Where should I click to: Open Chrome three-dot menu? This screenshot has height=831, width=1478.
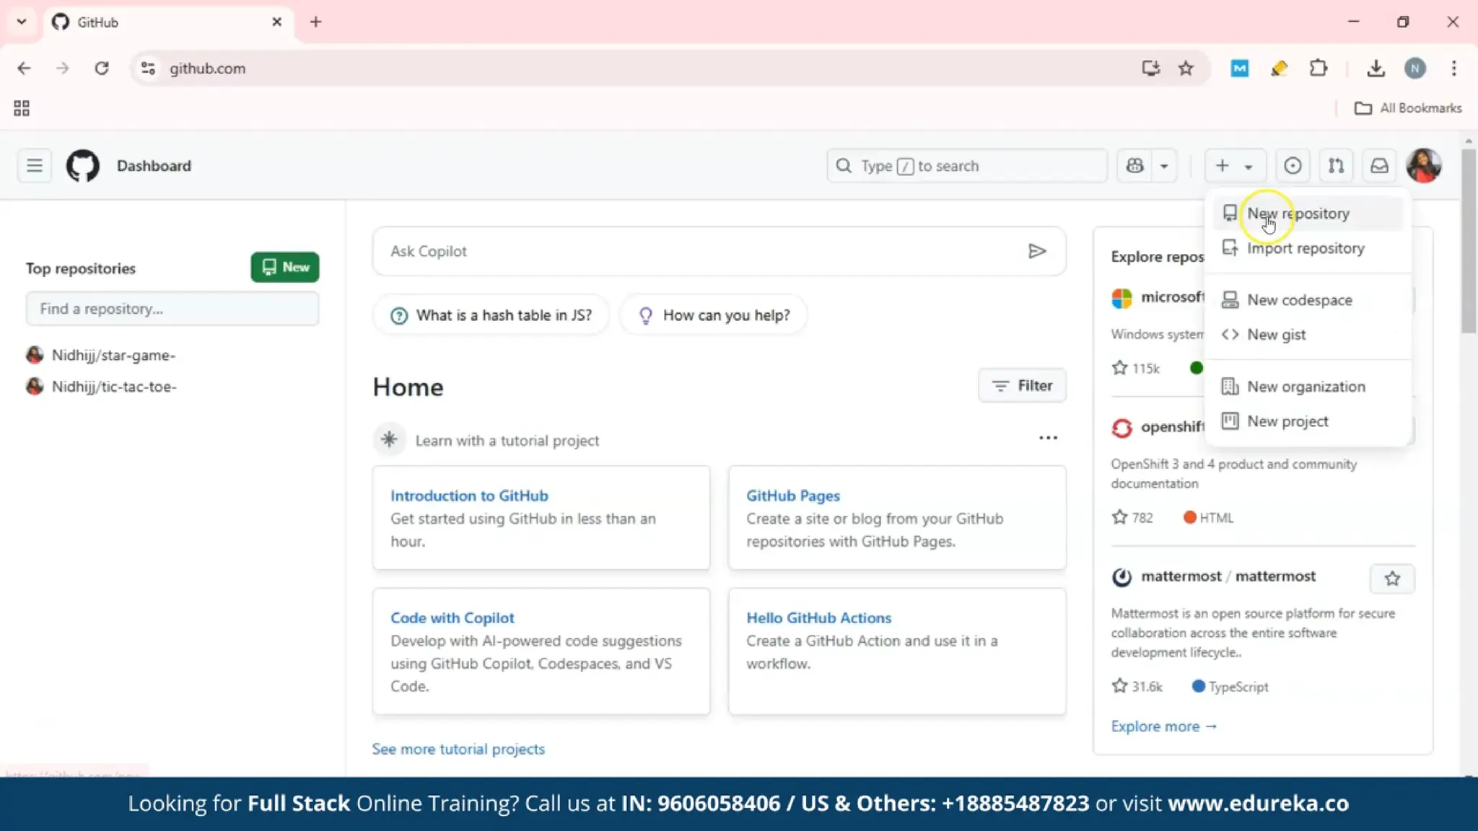1453,69
